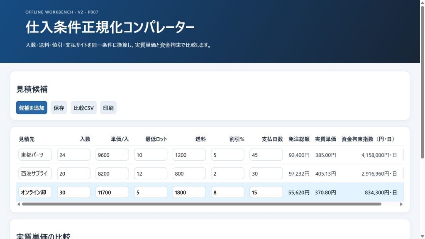Click the table scroll-left arrow
The width and height of the screenshot is (425, 239).
(18, 204)
